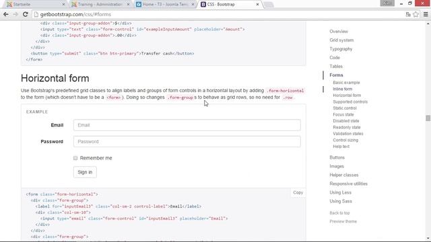Screen dimensions: 431x242
Task: Bookmark this page with the star icon
Action: [x=416, y=14]
